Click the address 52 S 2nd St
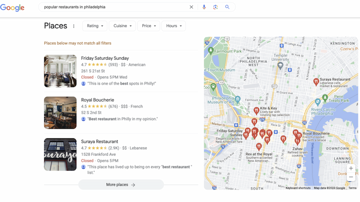 click(x=91, y=113)
